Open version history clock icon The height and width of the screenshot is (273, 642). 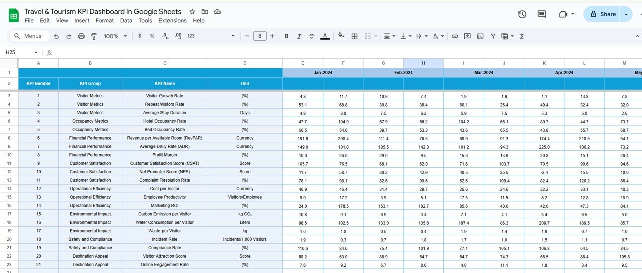(x=522, y=14)
